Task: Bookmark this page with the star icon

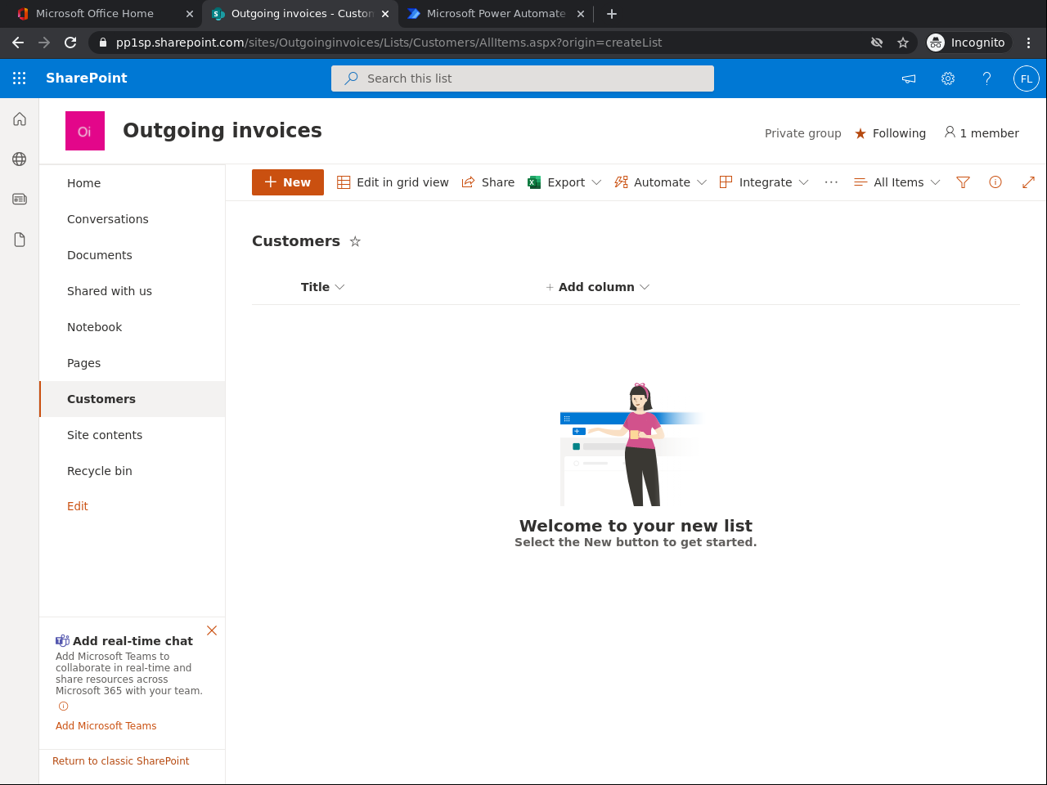Action: 903,43
